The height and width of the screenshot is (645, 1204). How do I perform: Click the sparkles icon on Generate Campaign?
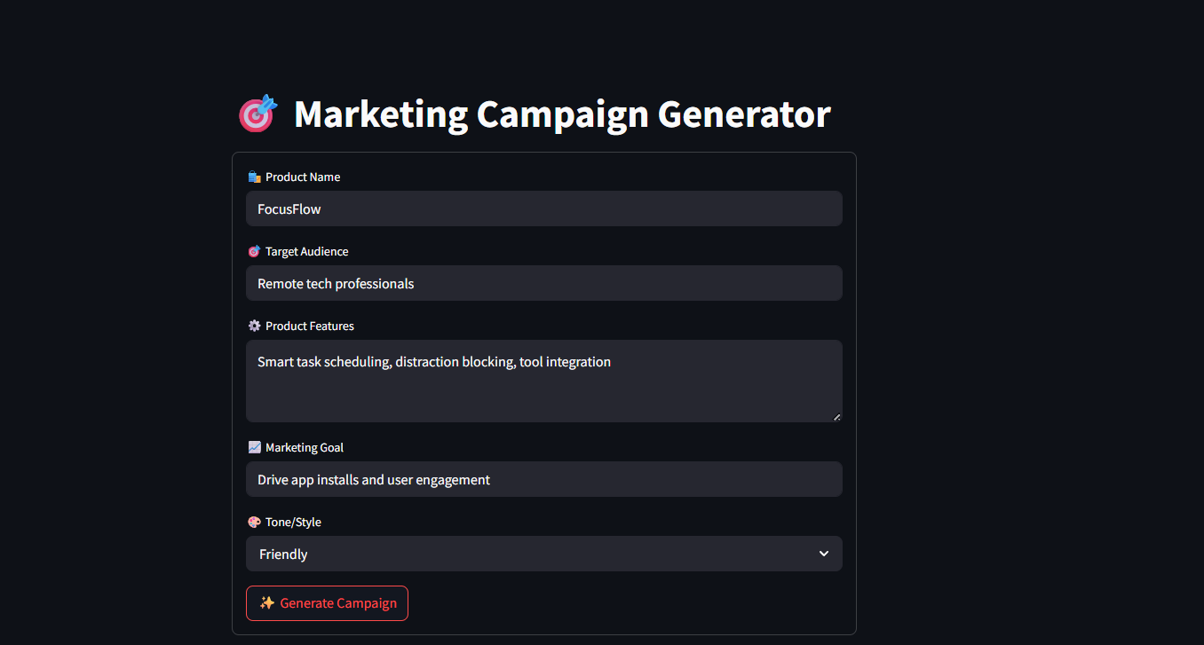point(266,603)
